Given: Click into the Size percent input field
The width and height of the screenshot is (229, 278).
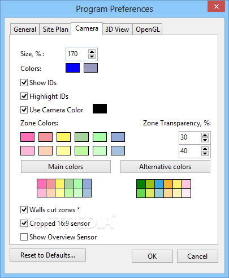Looking at the screenshot, I should coord(77,54).
